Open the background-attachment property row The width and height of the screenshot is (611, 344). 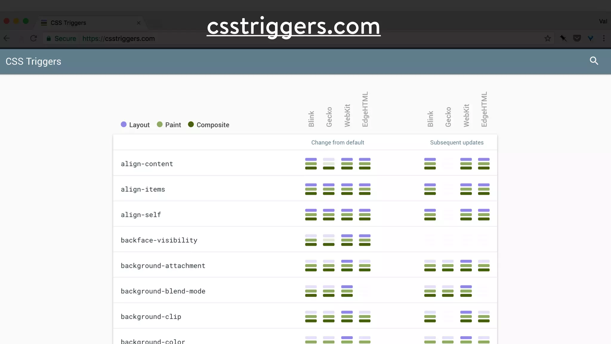[x=305, y=265]
